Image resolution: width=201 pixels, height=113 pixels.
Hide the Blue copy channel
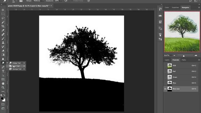165,89
